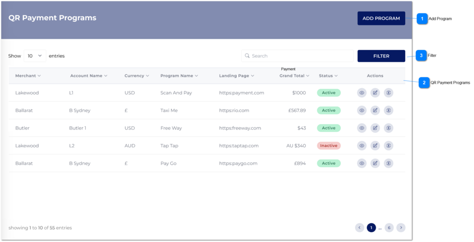Sort by the Status column header
Viewport: 474px width, 242px height.
(328, 76)
